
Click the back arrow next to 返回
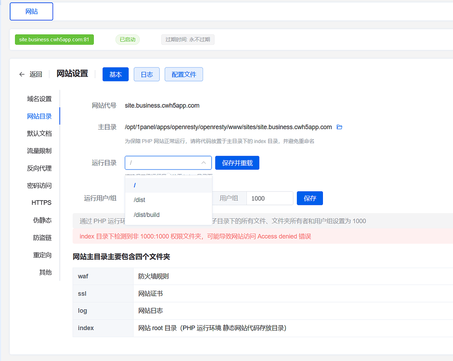pos(22,74)
